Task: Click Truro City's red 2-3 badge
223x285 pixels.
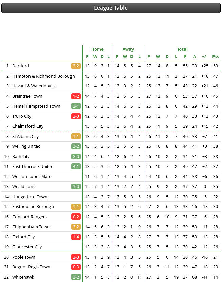Action: pos(76,116)
